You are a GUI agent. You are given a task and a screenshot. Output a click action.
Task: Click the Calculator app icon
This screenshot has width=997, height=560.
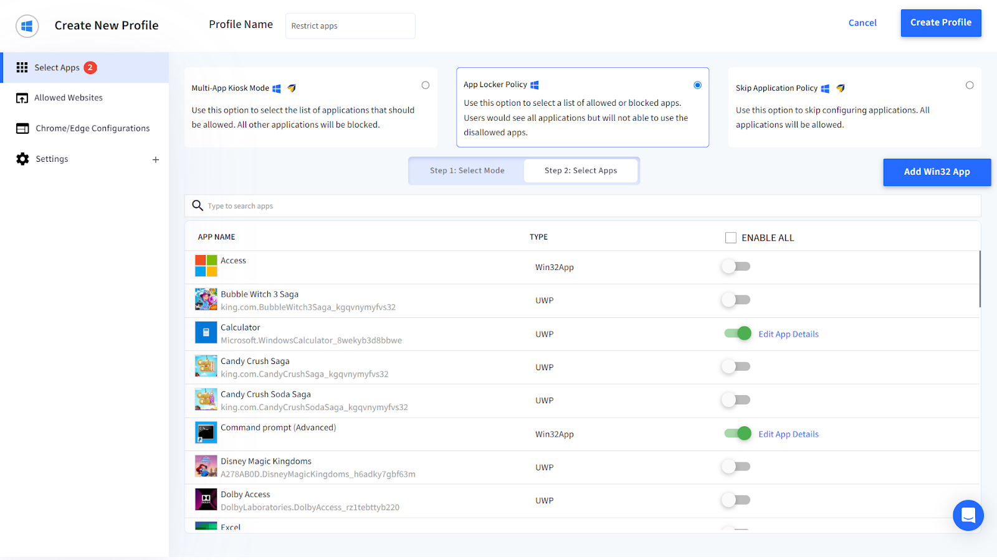coord(206,332)
